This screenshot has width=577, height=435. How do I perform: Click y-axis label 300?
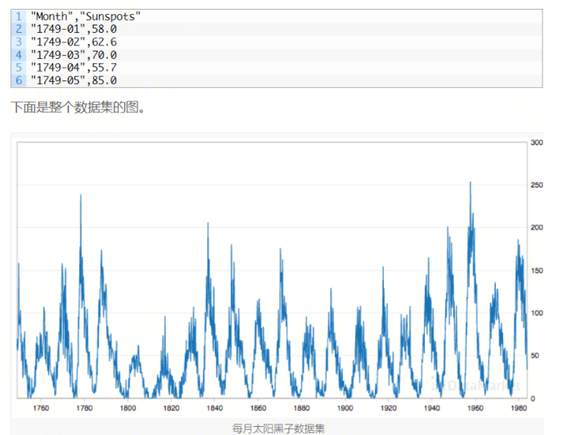pos(537,143)
